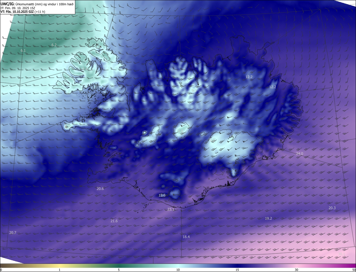Click the 18.4 value label
356x272 pixels.
[x=186, y=237]
